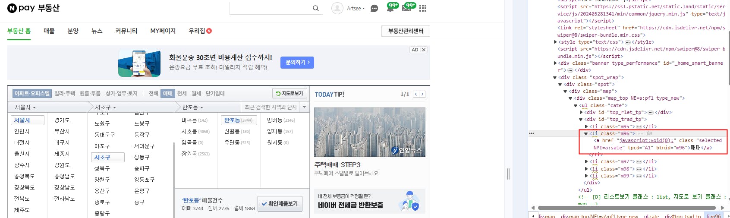730x218 pixels.
Task: Open mail envelope with 99+ badge
Action: (x=407, y=8)
